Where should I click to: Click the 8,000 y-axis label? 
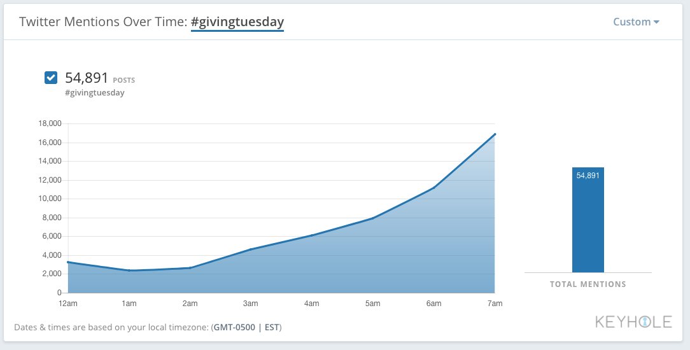[51, 218]
